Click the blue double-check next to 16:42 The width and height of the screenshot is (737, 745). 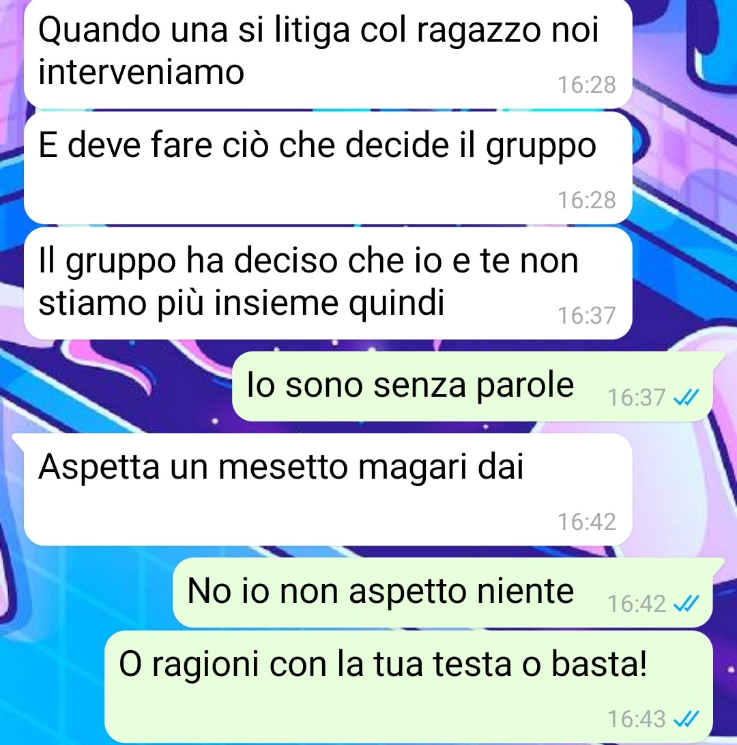(x=687, y=604)
